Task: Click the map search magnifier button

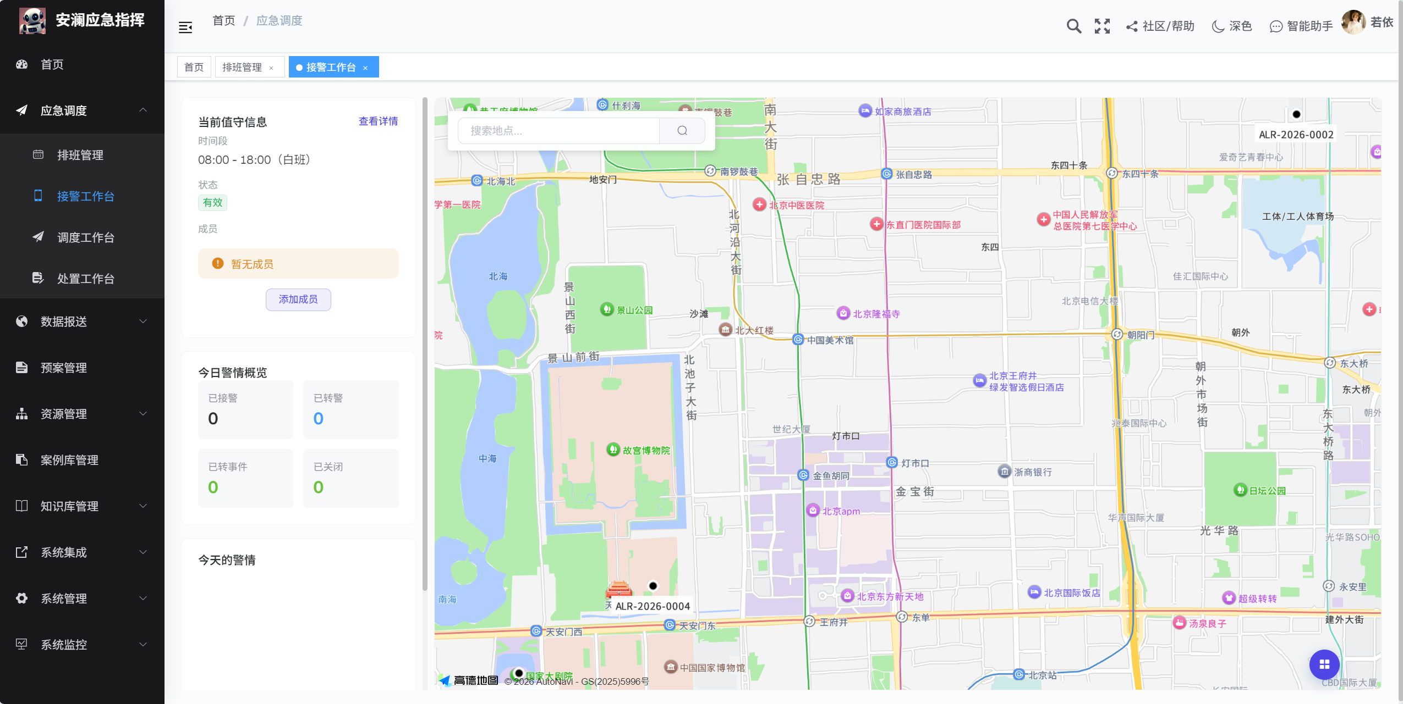Action: [682, 131]
